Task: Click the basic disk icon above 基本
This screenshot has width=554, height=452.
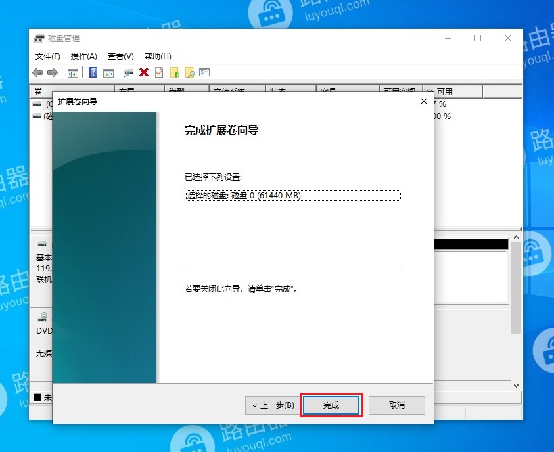Action: click(x=42, y=244)
